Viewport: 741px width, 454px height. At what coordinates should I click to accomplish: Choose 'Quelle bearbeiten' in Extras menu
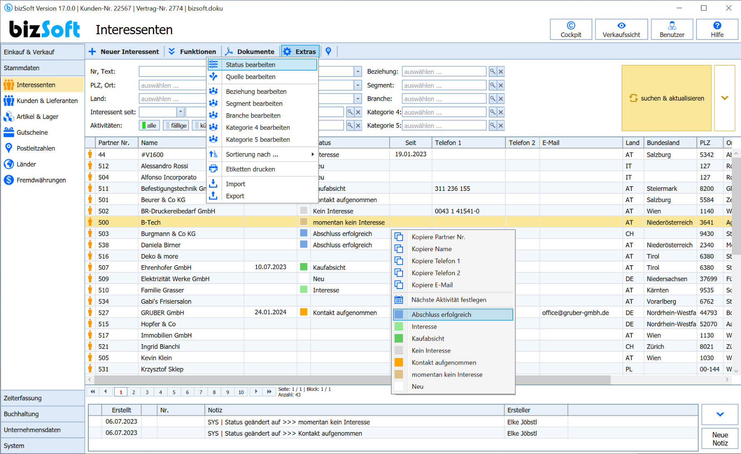pyautogui.click(x=263, y=76)
